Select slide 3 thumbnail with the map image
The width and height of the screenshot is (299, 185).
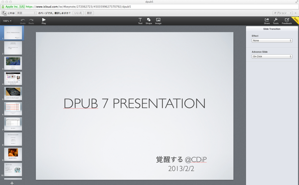point(13,63)
